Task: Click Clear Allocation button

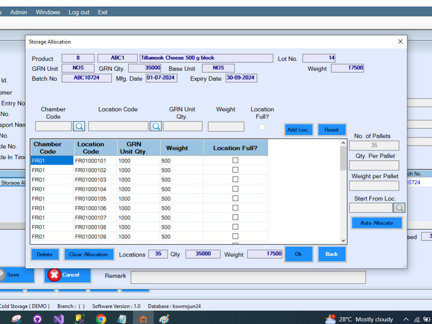Action: coord(89,254)
